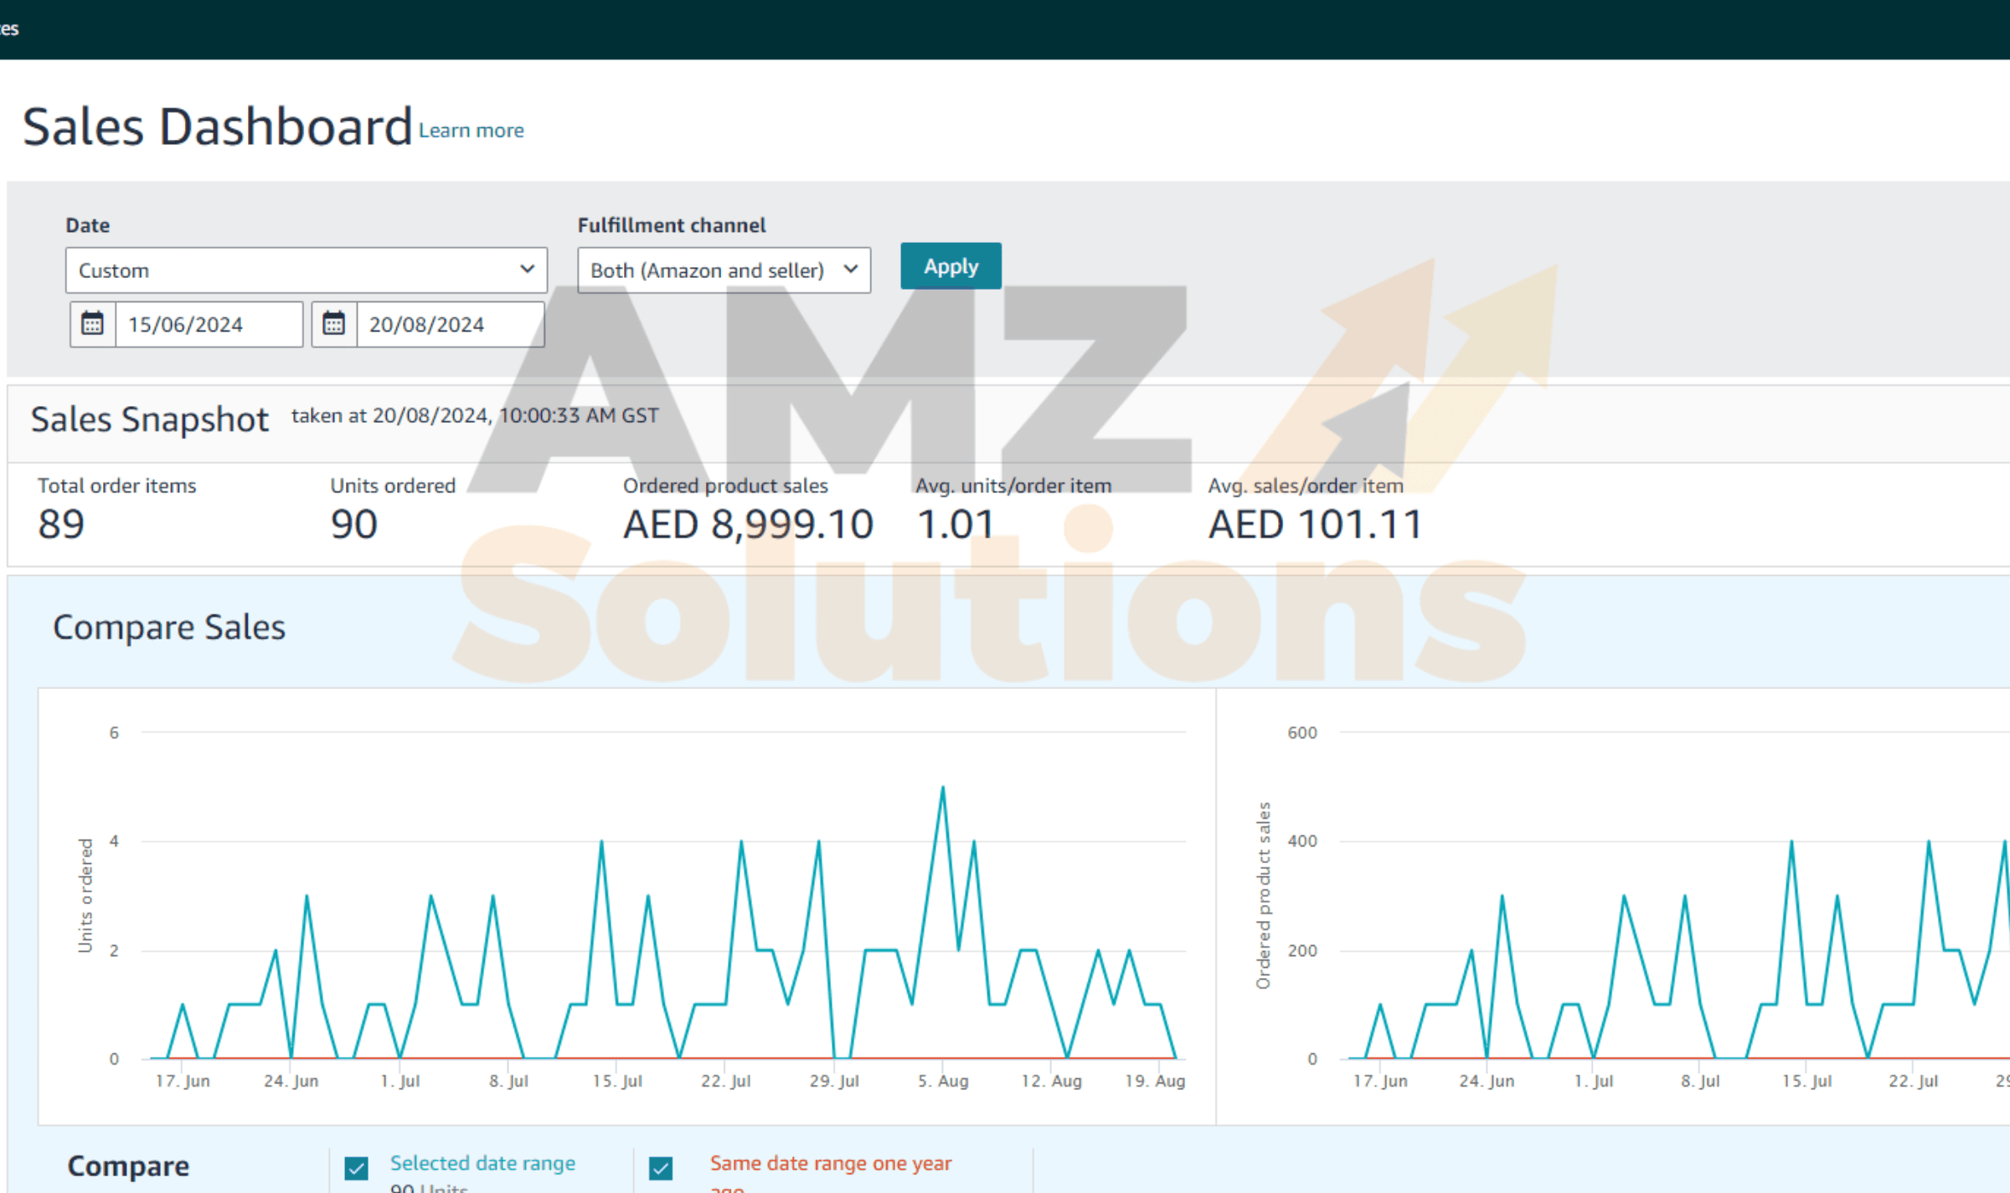2010x1193 pixels.
Task: Uncheck the Selected date range checkbox
Action: 357,1168
